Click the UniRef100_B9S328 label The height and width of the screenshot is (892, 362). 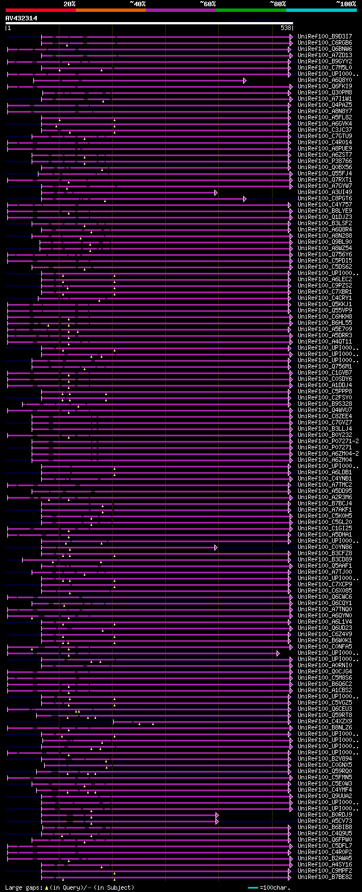pyautogui.click(x=325, y=404)
